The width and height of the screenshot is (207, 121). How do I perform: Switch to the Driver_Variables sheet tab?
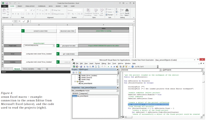coord(29,69)
